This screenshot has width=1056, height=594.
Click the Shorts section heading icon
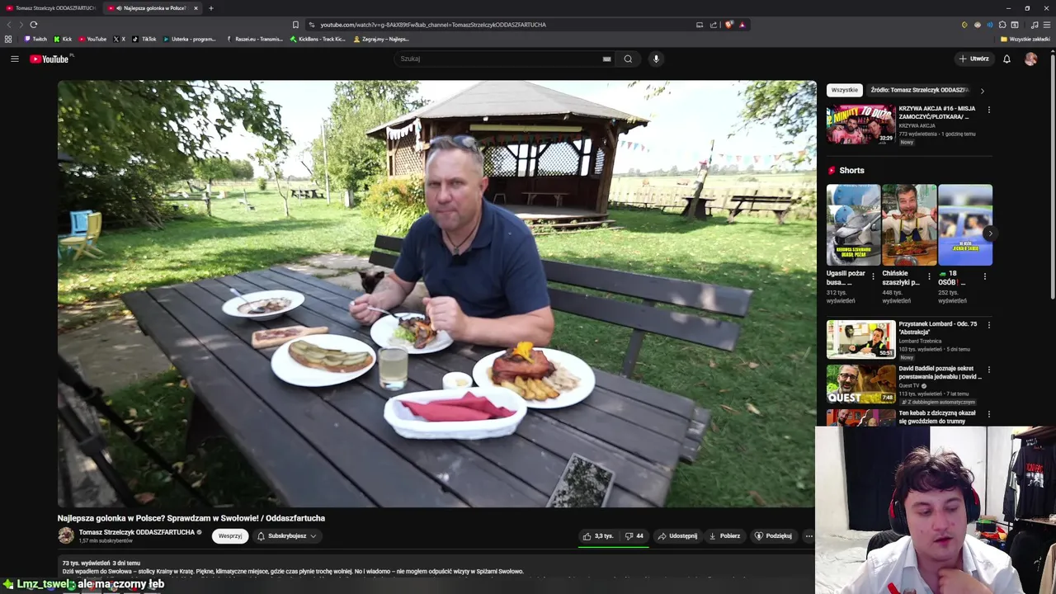pyautogui.click(x=832, y=171)
